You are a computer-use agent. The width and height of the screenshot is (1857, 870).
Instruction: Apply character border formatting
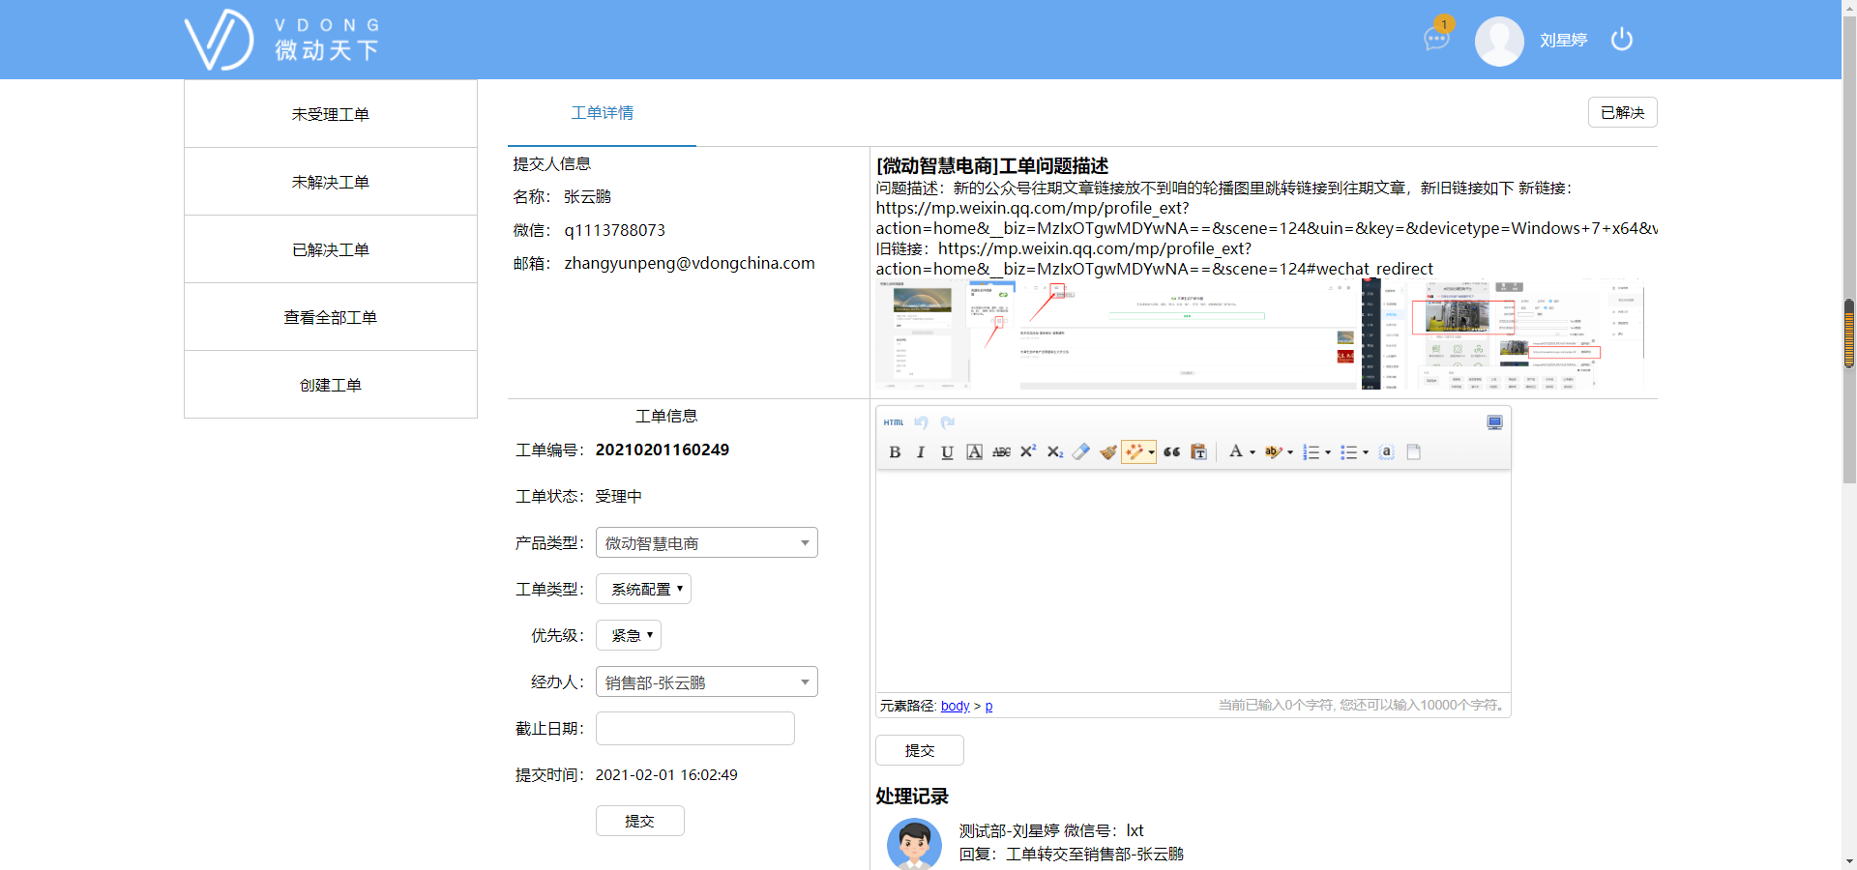(x=974, y=451)
